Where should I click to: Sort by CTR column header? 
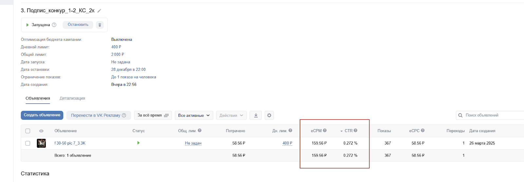tap(348, 131)
